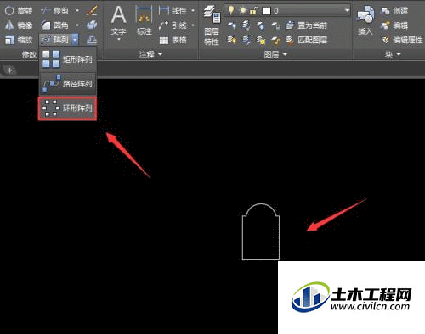Click the Layer Isolate icon
This screenshot has height=334, width=425.
(x=246, y=25)
